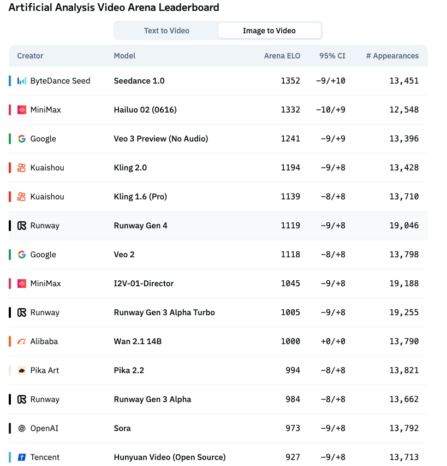Click the Kuaishou logo in Kling 1.6 (Pro) row
This screenshot has width=447, height=466.
tap(22, 197)
